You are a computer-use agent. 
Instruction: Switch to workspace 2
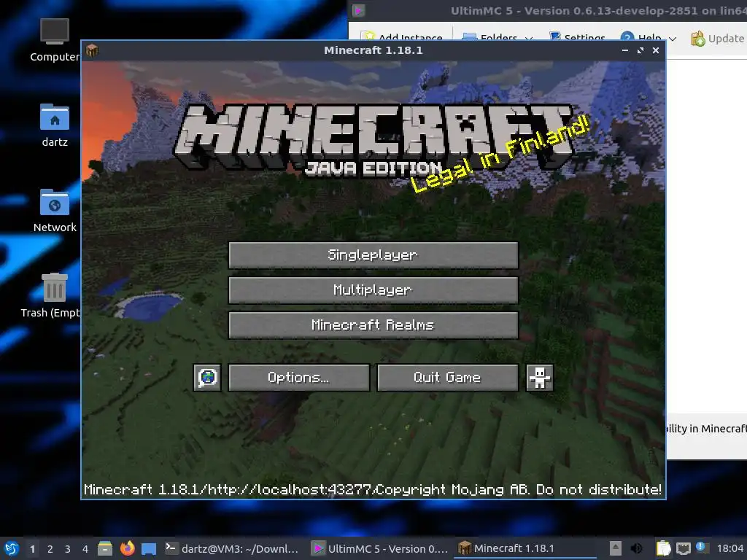50,549
